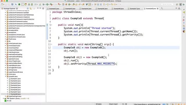Run the program with green Run button
This screenshot has width=186, height=105.
click(x=47, y=4)
